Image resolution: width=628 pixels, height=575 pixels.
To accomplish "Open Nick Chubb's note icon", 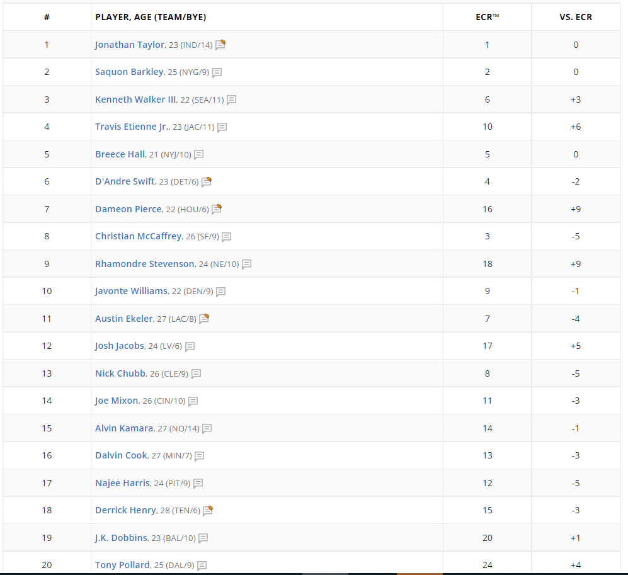I will pos(197,374).
